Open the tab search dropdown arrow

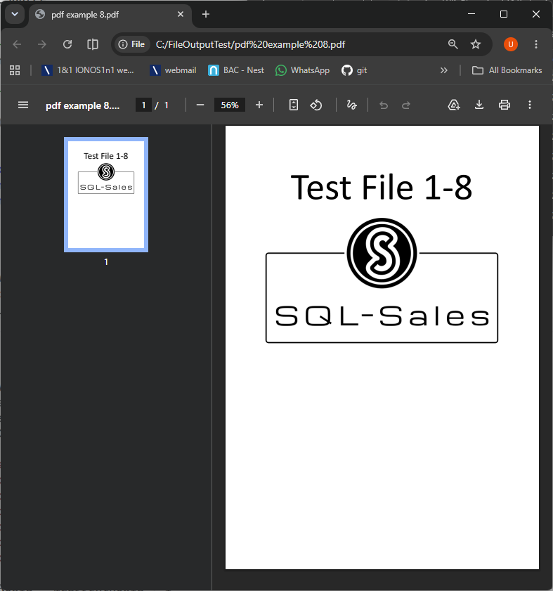tap(15, 14)
